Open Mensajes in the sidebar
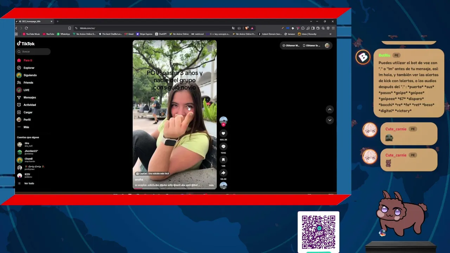Screen dimensions: 450x253 coord(26,97)
